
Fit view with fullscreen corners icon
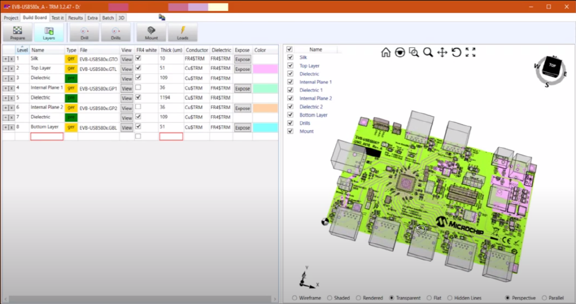pos(471,52)
